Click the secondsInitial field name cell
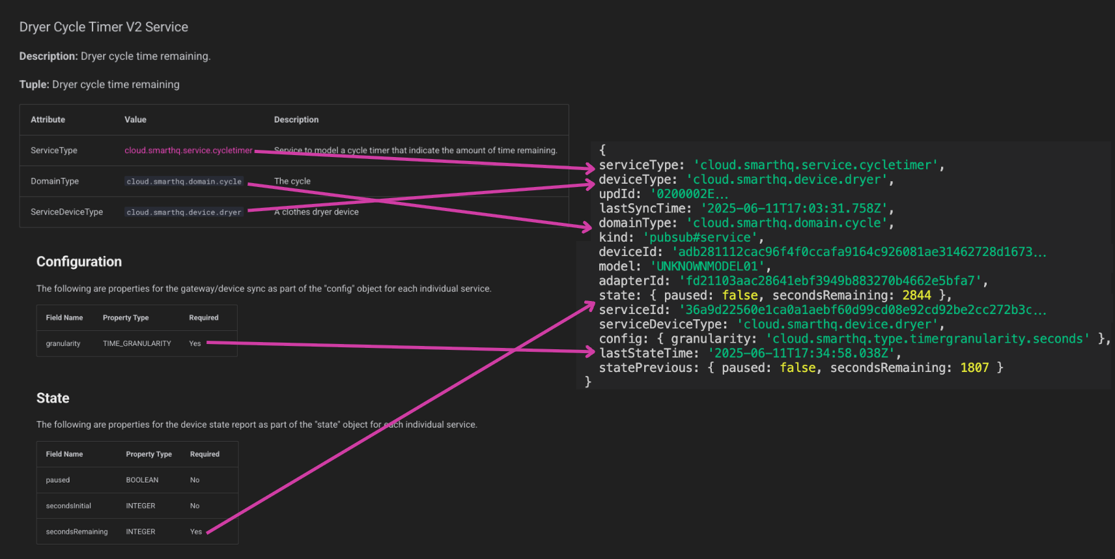Viewport: 1115px width, 559px height. tap(68, 506)
